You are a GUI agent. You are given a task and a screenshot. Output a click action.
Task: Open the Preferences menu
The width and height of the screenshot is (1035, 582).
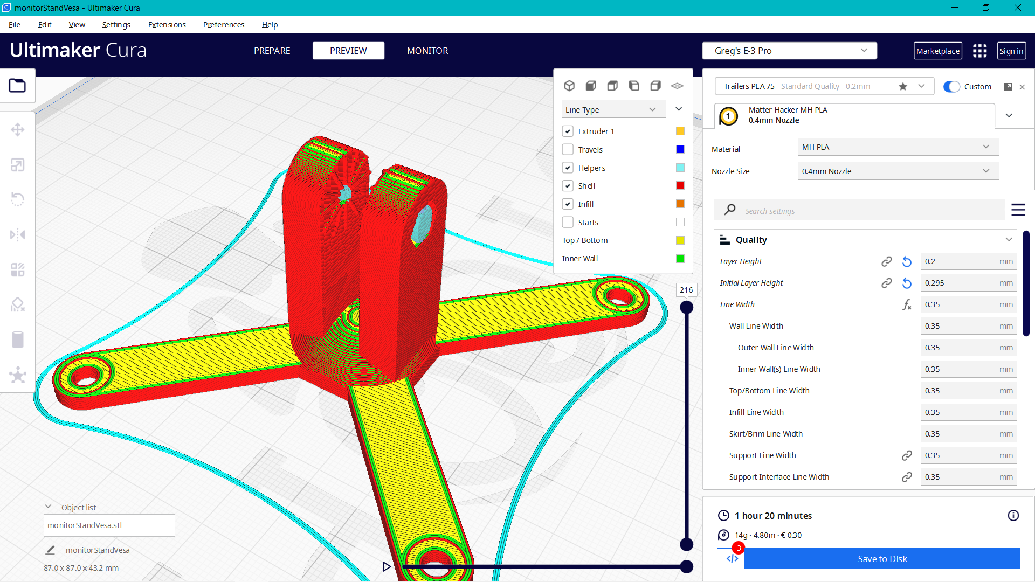pos(223,25)
